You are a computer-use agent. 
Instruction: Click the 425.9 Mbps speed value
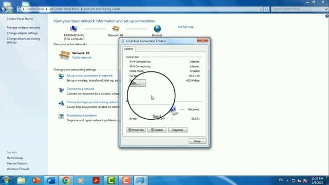point(193,81)
